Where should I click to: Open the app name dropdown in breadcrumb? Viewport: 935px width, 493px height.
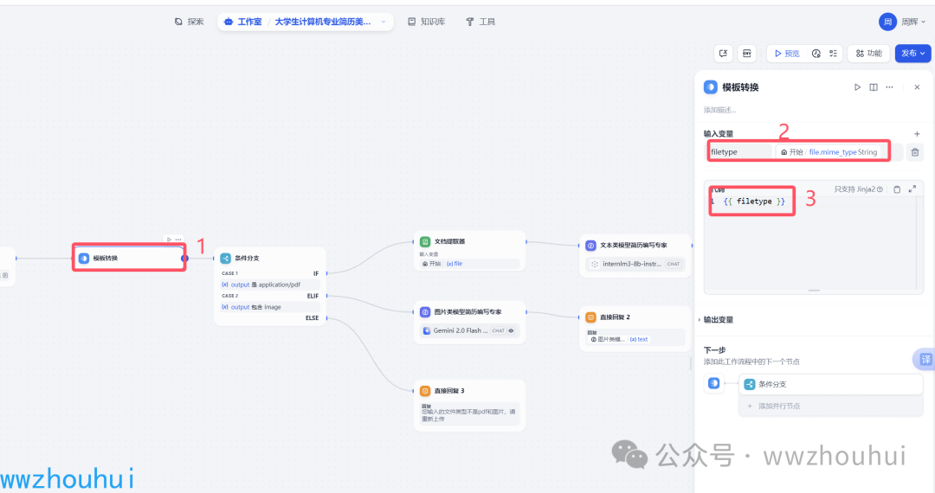[384, 22]
